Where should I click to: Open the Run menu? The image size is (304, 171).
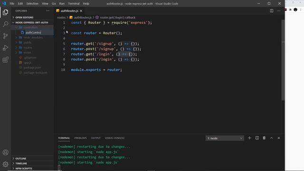coord(62,3)
